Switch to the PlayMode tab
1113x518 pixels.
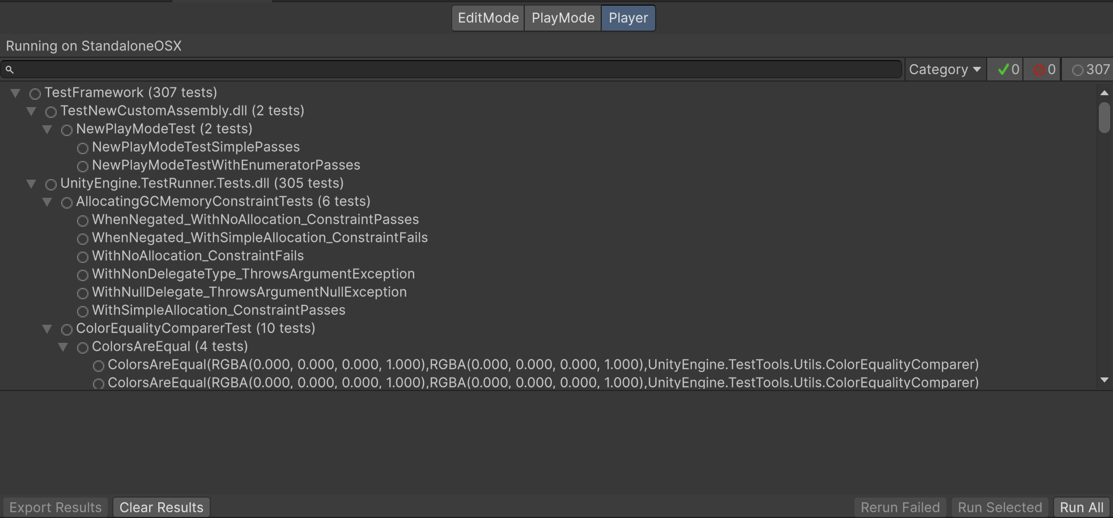(x=562, y=18)
